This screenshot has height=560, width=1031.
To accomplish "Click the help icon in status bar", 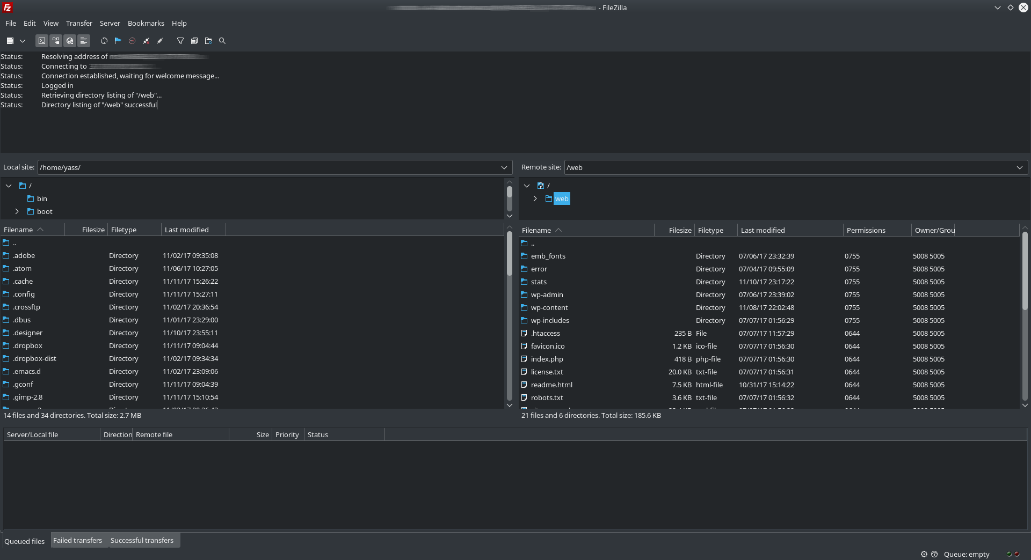I will 934,554.
